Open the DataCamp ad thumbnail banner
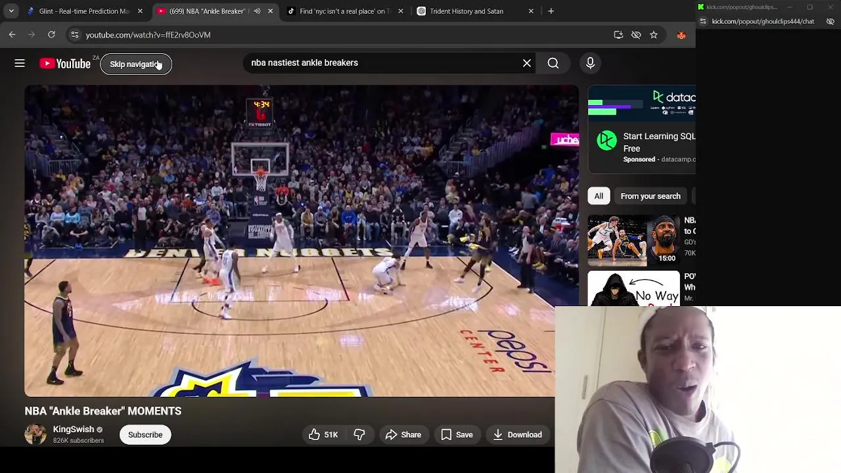 tap(642, 103)
